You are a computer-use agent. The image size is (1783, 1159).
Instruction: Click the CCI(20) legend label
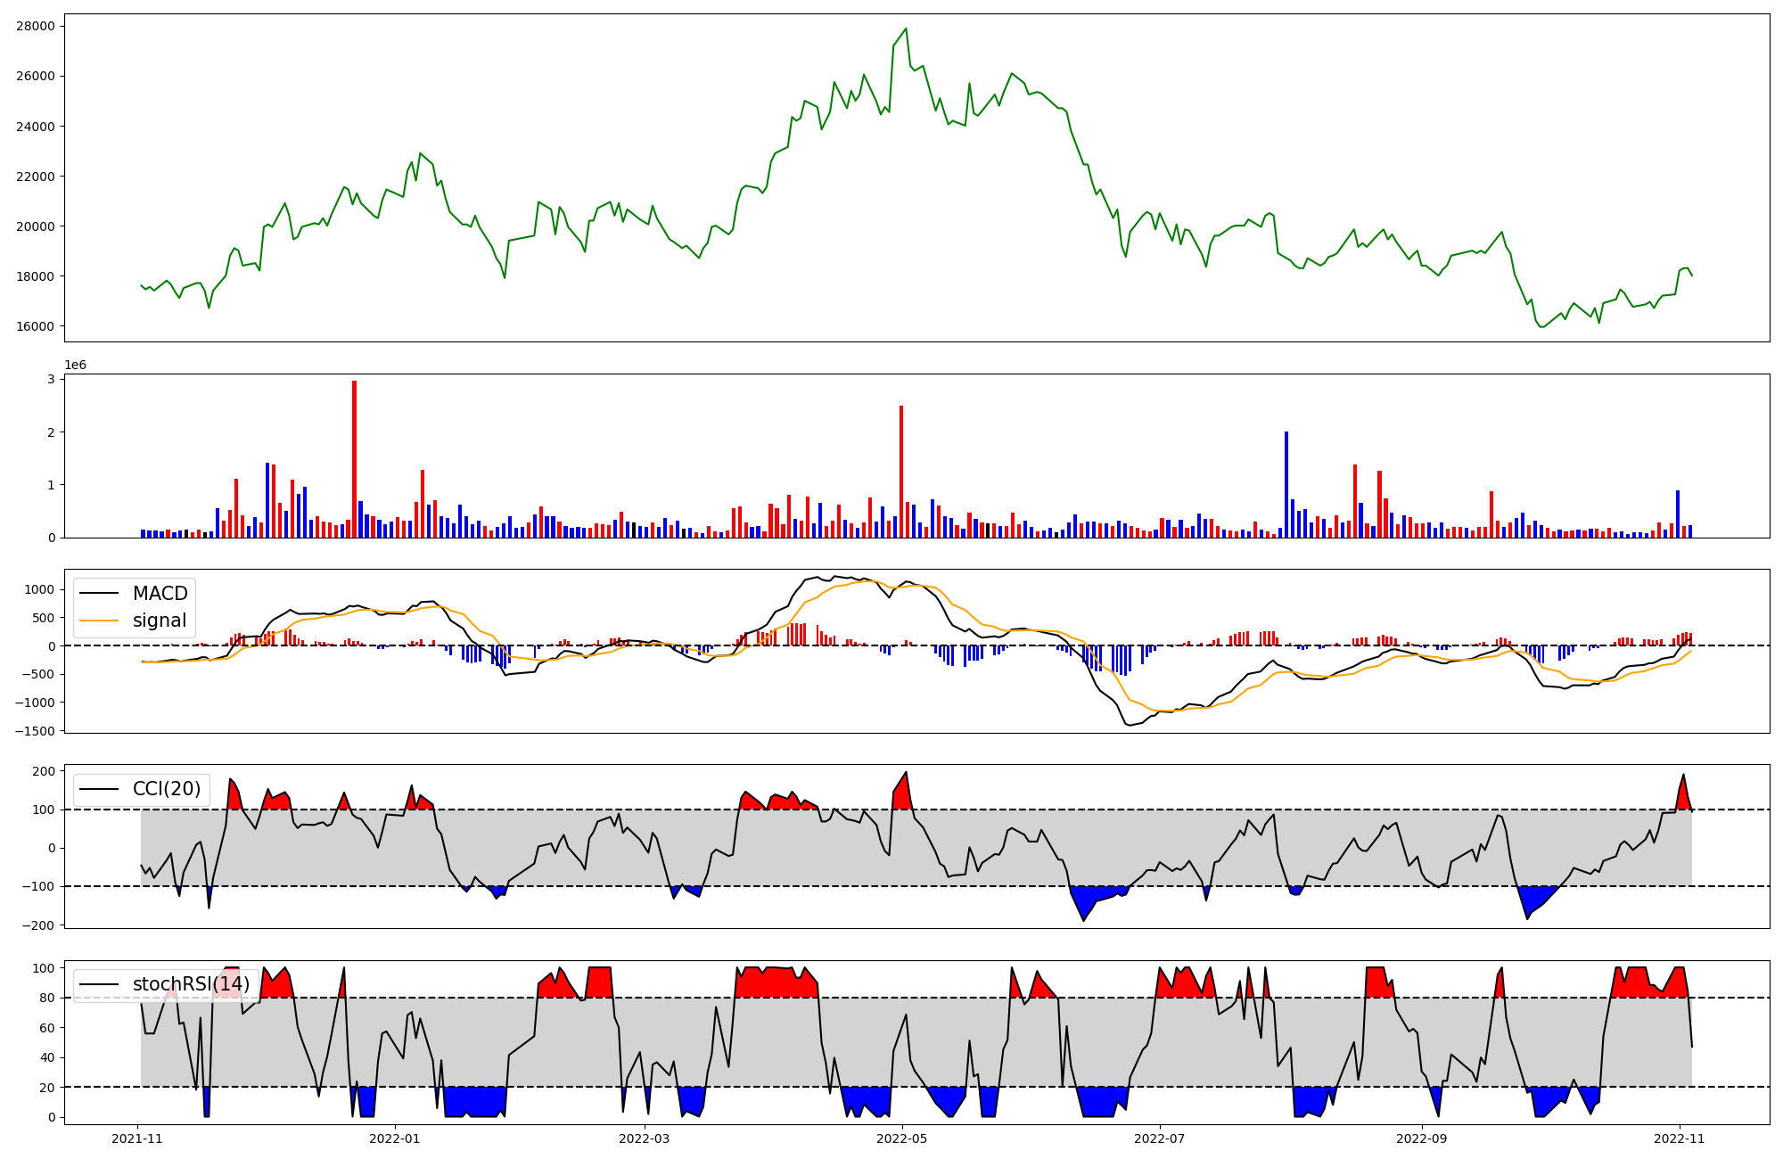point(167,789)
